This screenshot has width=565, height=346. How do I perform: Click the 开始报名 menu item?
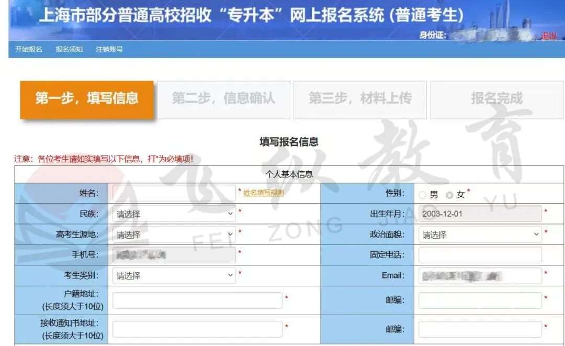pyautogui.click(x=29, y=49)
